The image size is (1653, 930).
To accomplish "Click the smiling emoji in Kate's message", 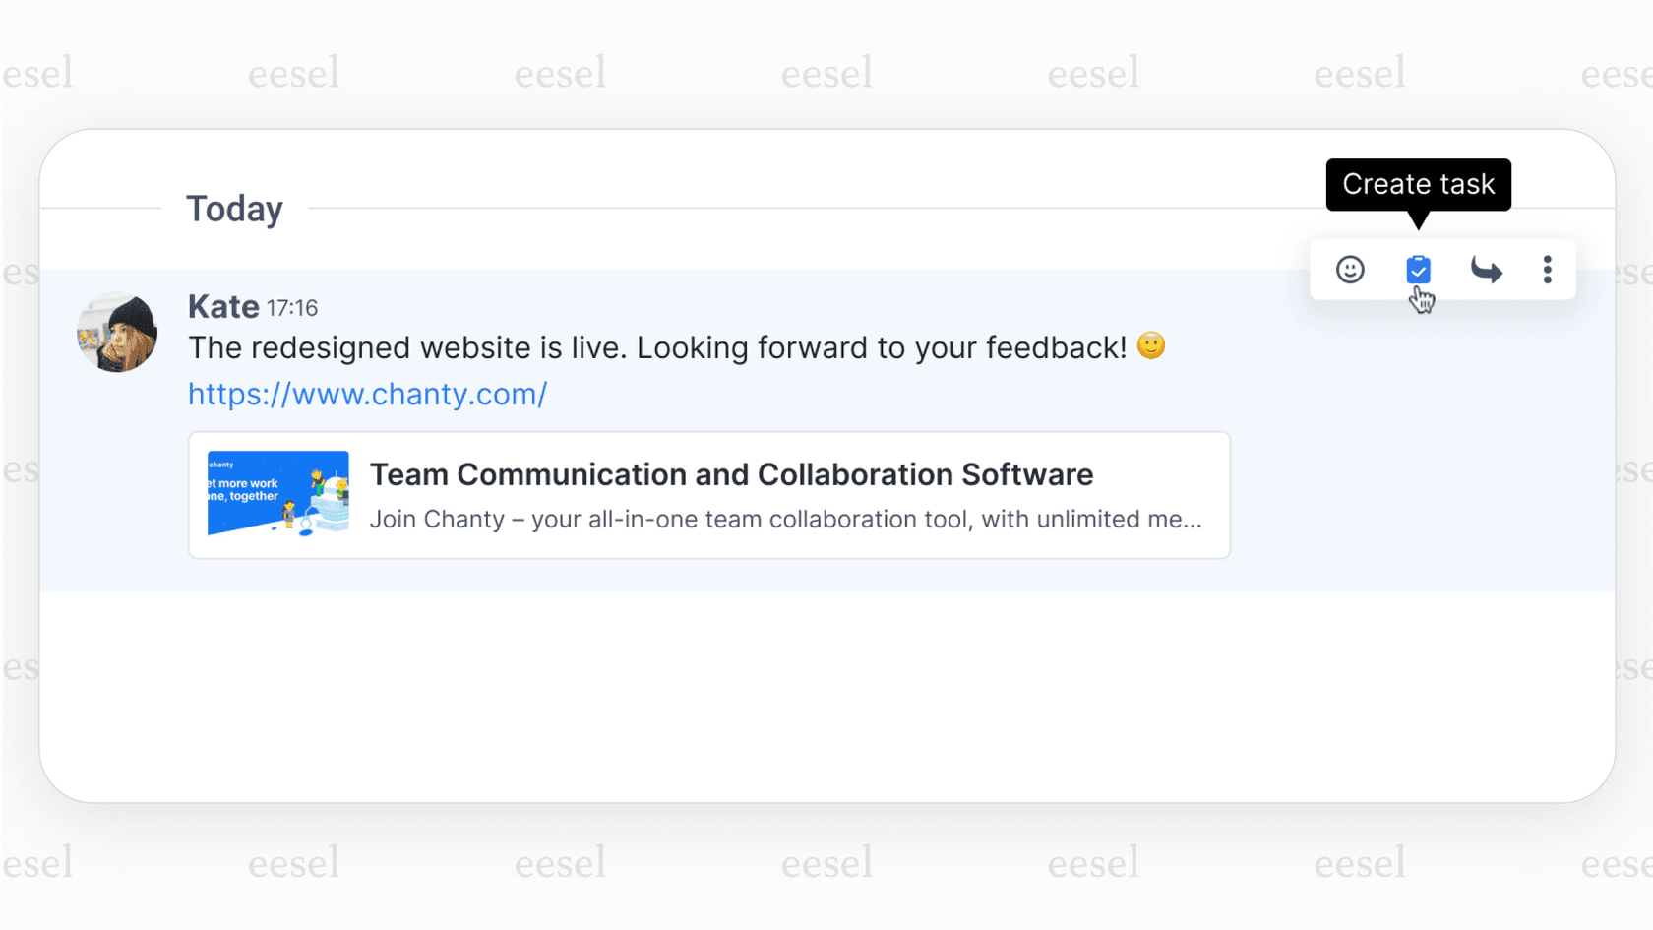I will (x=1149, y=345).
